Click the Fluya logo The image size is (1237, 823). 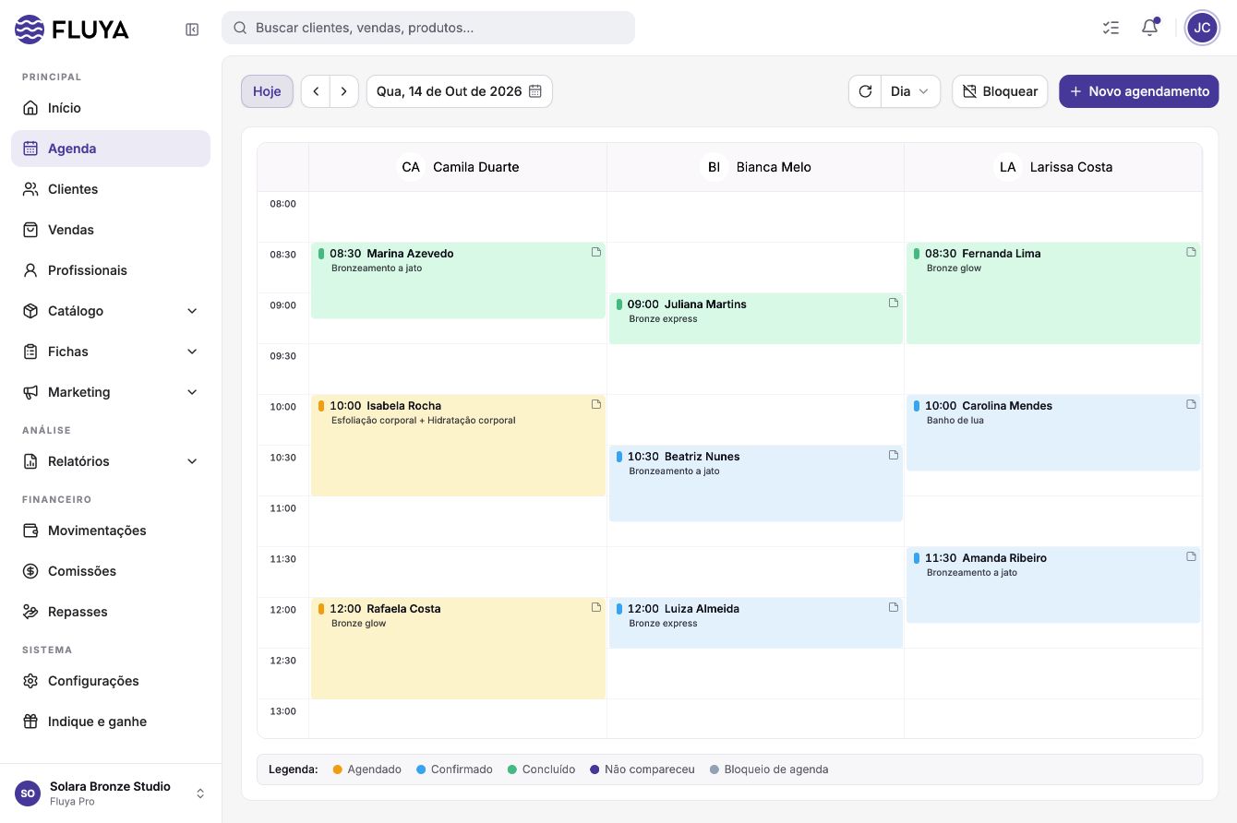pos(72,30)
